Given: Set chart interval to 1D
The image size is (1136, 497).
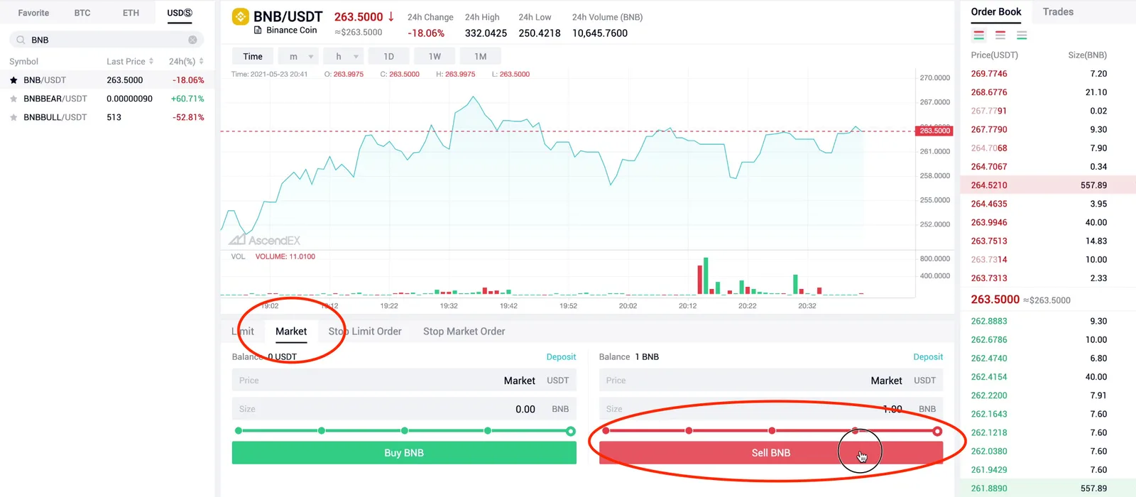Looking at the screenshot, I should (389, 56).
